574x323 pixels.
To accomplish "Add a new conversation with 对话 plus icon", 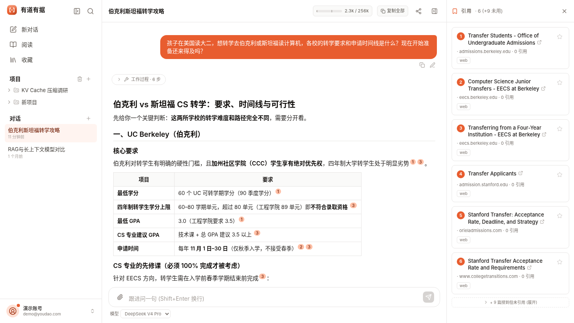I will click(88, 118).
